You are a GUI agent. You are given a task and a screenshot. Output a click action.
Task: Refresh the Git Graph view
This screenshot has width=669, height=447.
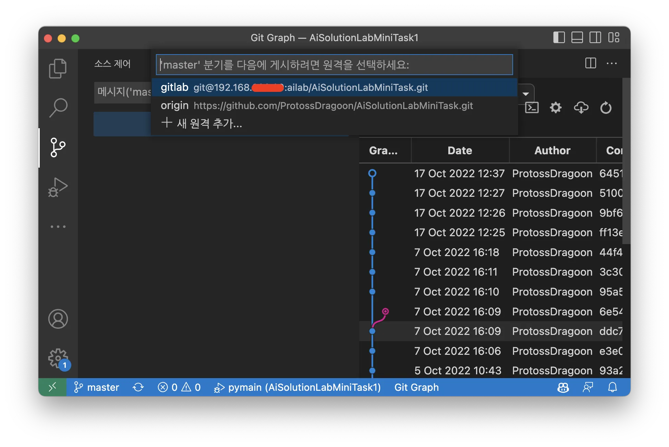coord(606,108)
